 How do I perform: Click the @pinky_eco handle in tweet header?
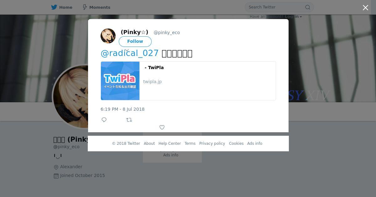pyautogui.click(x=167, y=33)
